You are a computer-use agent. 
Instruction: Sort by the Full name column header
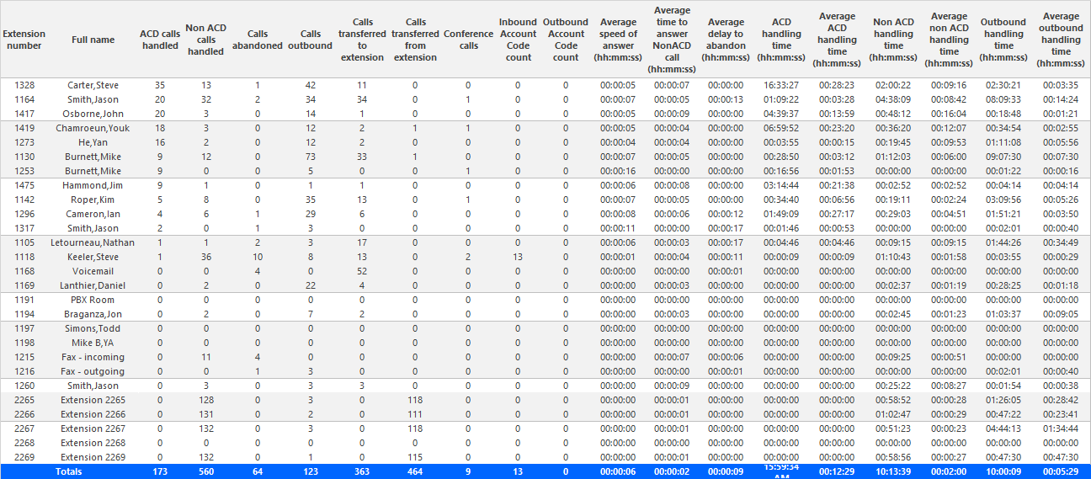[x=93, y=40]
